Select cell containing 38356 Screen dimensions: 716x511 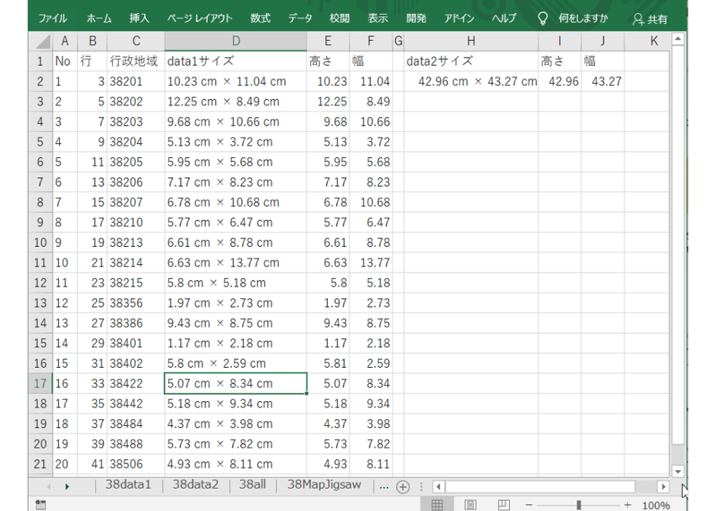pos(136,303)
